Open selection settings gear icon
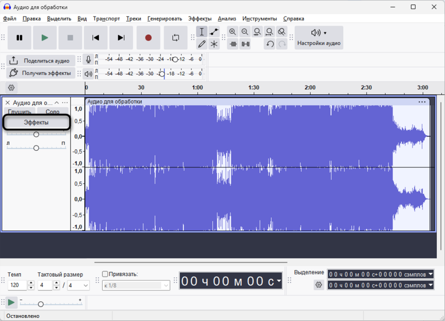Viewport: 445px width, 321px height. [319, 285]
